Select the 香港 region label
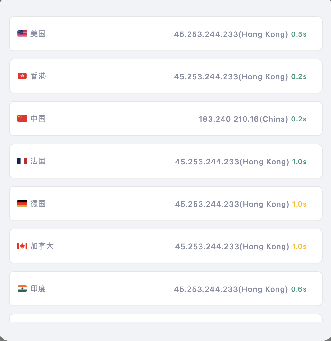The width and height of the screenshot is (331, 341). click(x=38, y=76)
